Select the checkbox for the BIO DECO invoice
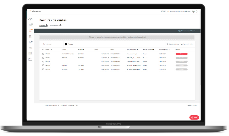Image resolution: width=229 pixels, height=136 pixels. (43, 69)
